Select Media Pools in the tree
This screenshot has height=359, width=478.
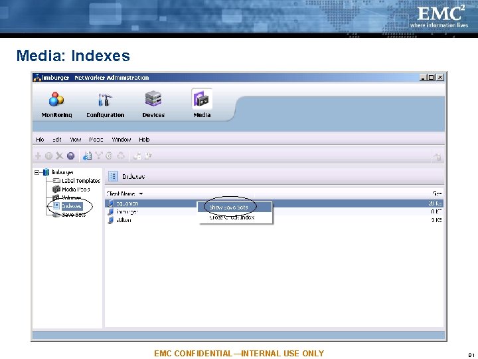(x=76, y=189)
